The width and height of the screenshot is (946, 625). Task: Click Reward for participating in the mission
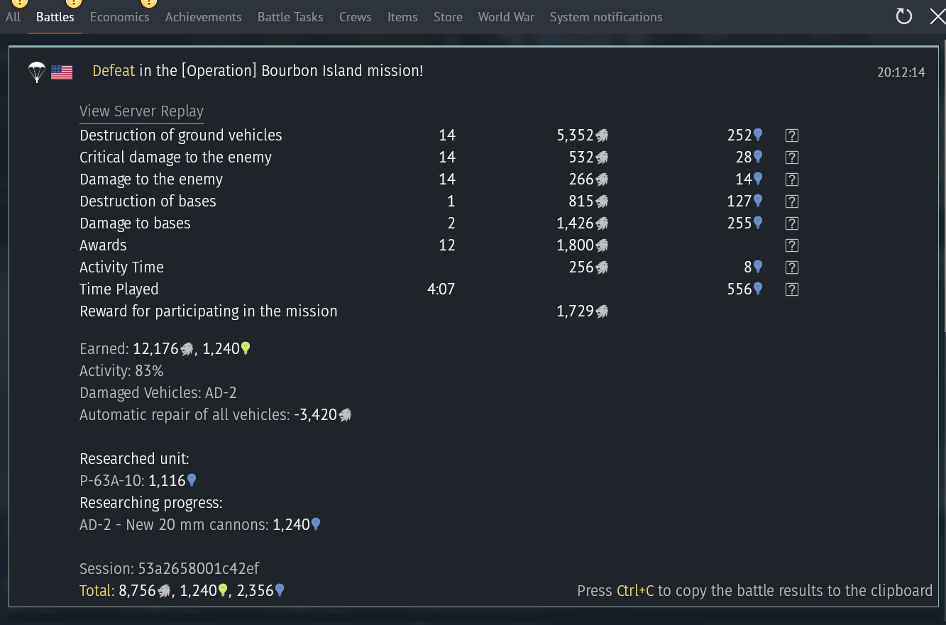point(208,311)
